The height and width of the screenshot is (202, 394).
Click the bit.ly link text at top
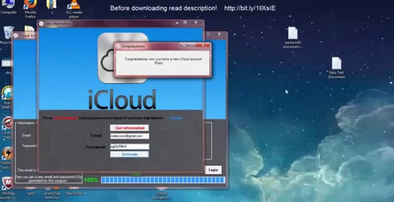tap(250, 8)
